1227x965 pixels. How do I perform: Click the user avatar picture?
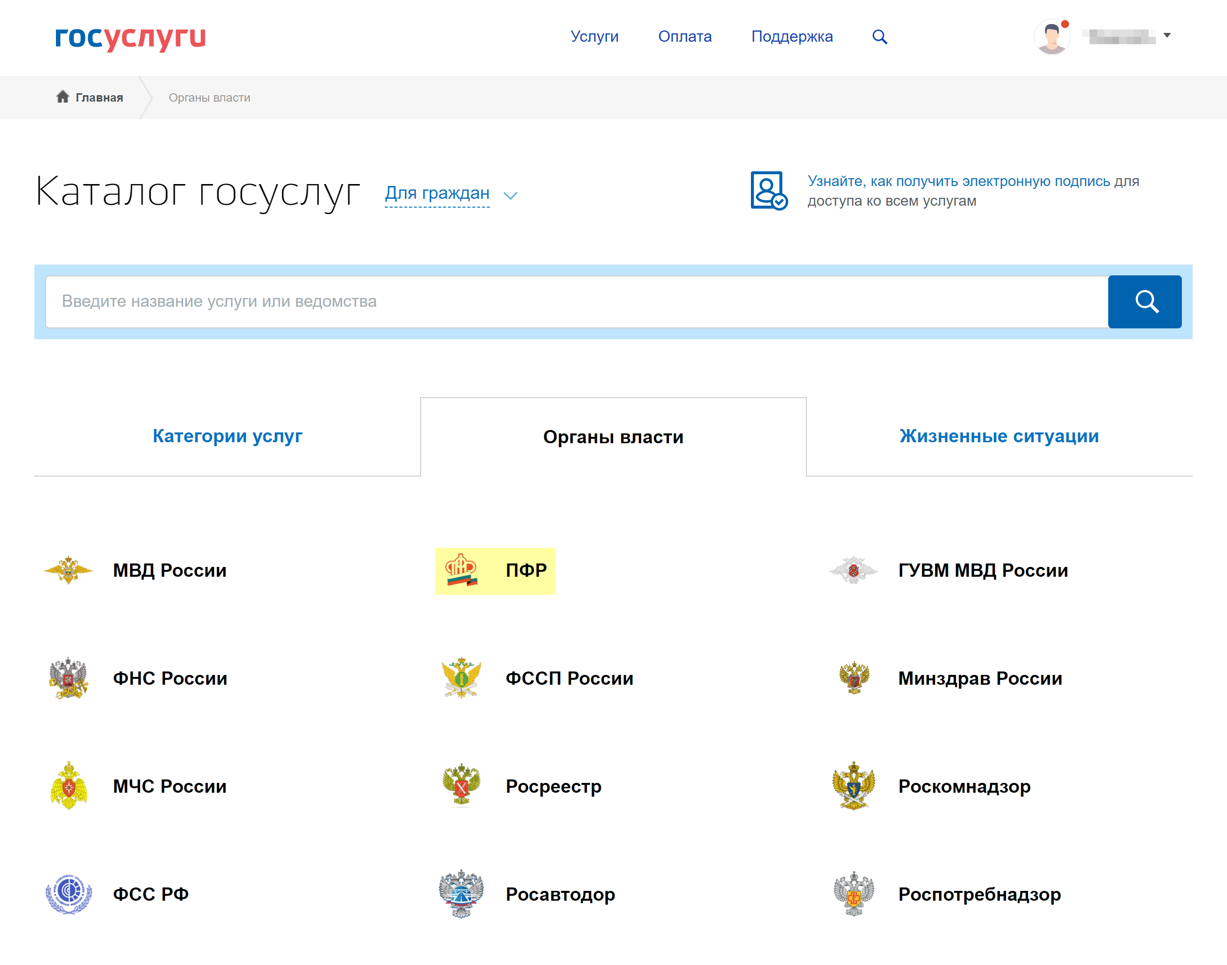click(1051, 37)
